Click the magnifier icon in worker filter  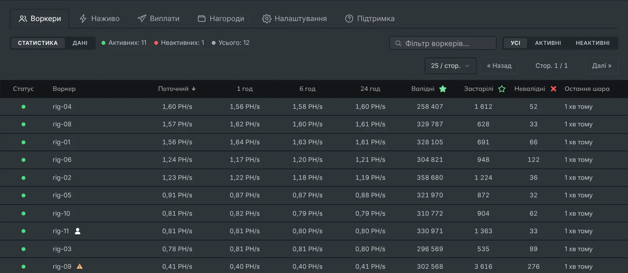point(398,43)
